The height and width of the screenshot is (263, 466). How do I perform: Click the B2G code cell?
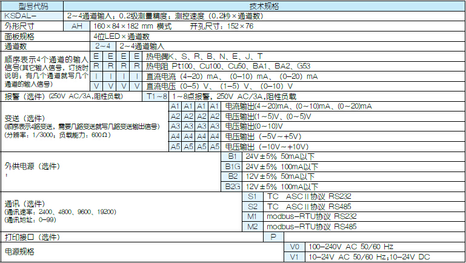(x=233, y=186)
